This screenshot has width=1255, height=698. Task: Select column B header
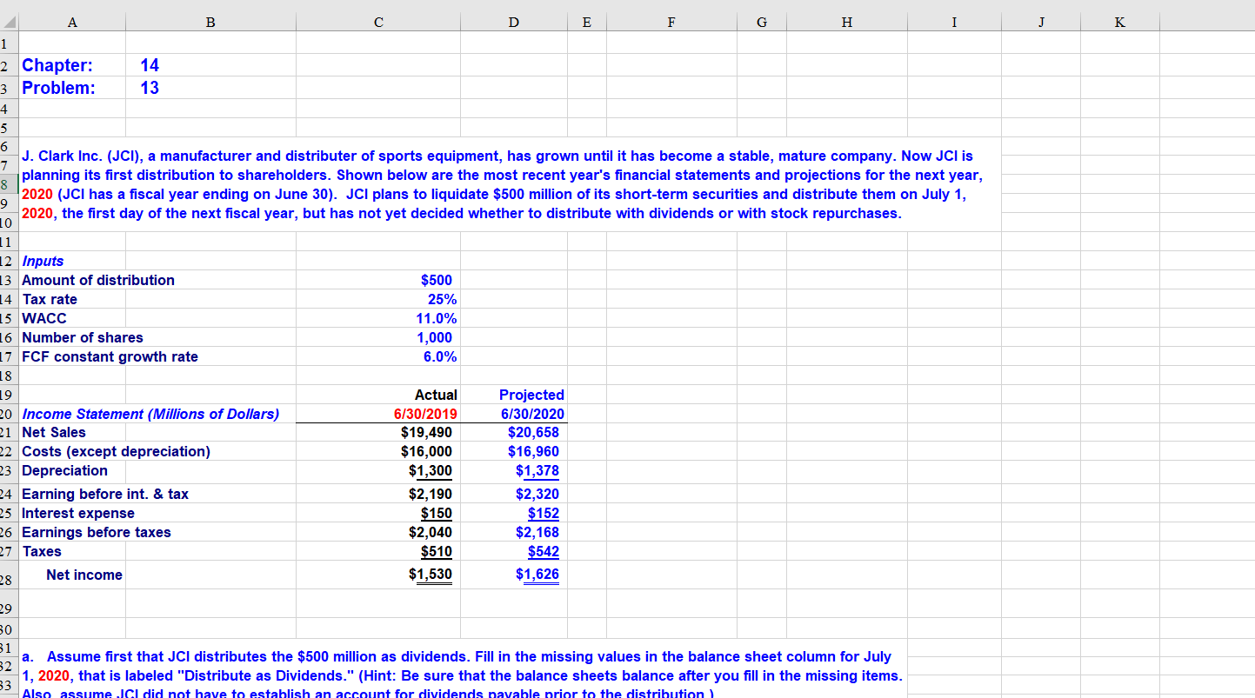pyautogui.click(x=210, y=23)
